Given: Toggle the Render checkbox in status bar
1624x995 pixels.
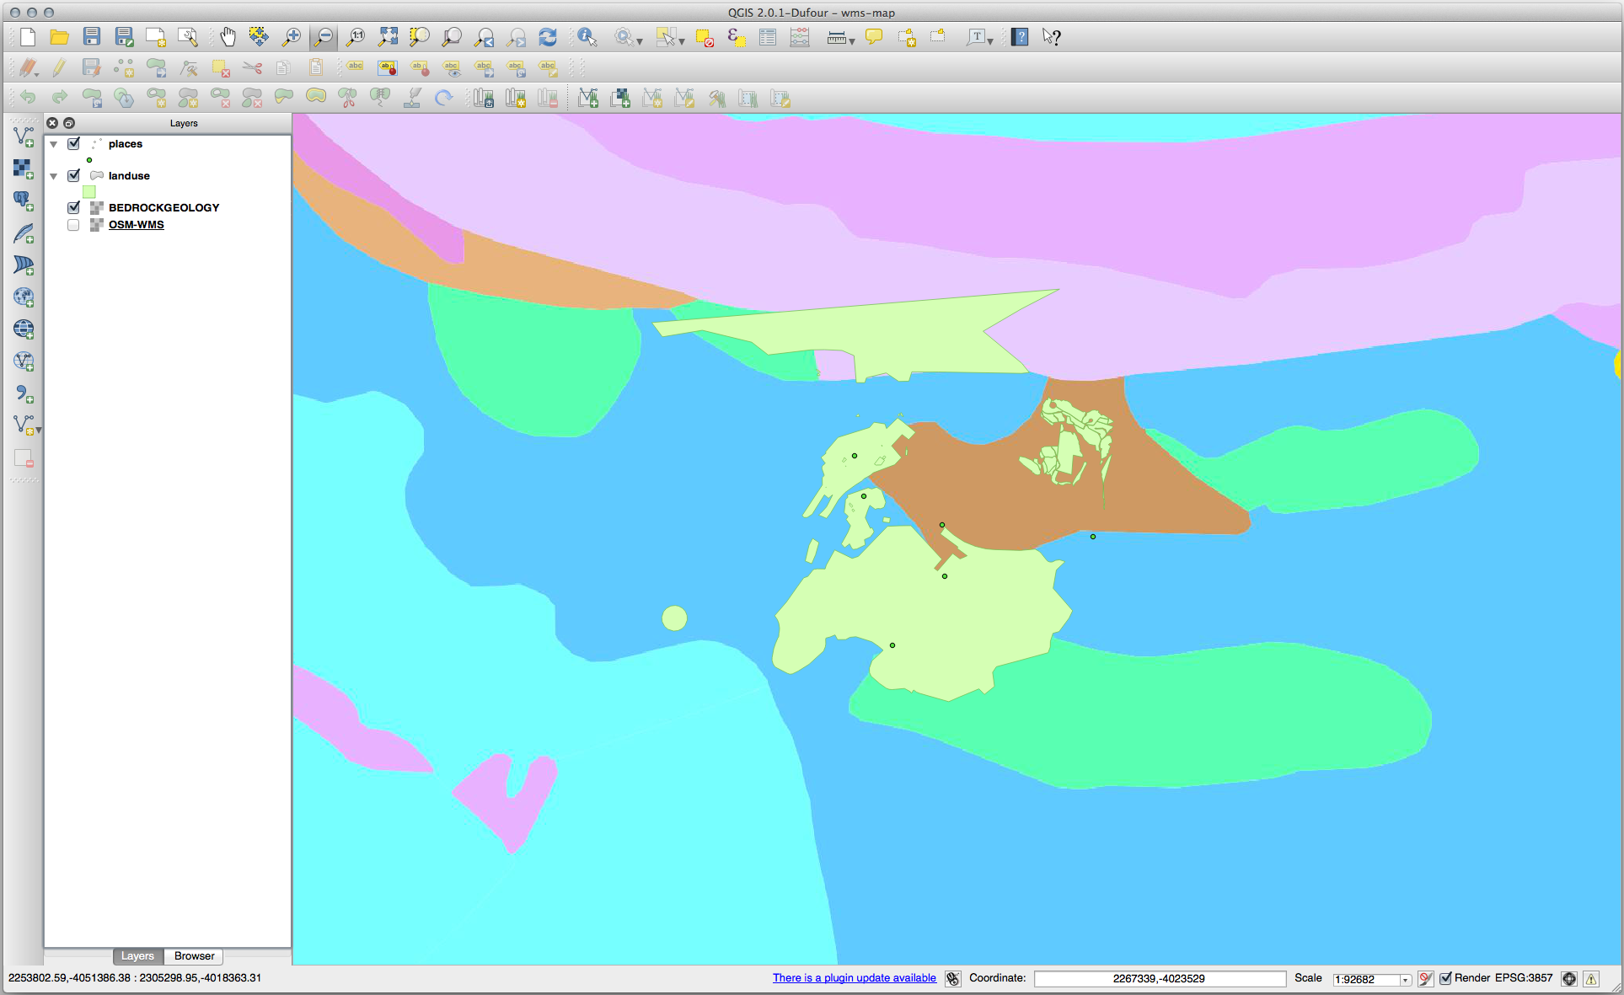Looking at the screenshot, I should point(1446,978).
